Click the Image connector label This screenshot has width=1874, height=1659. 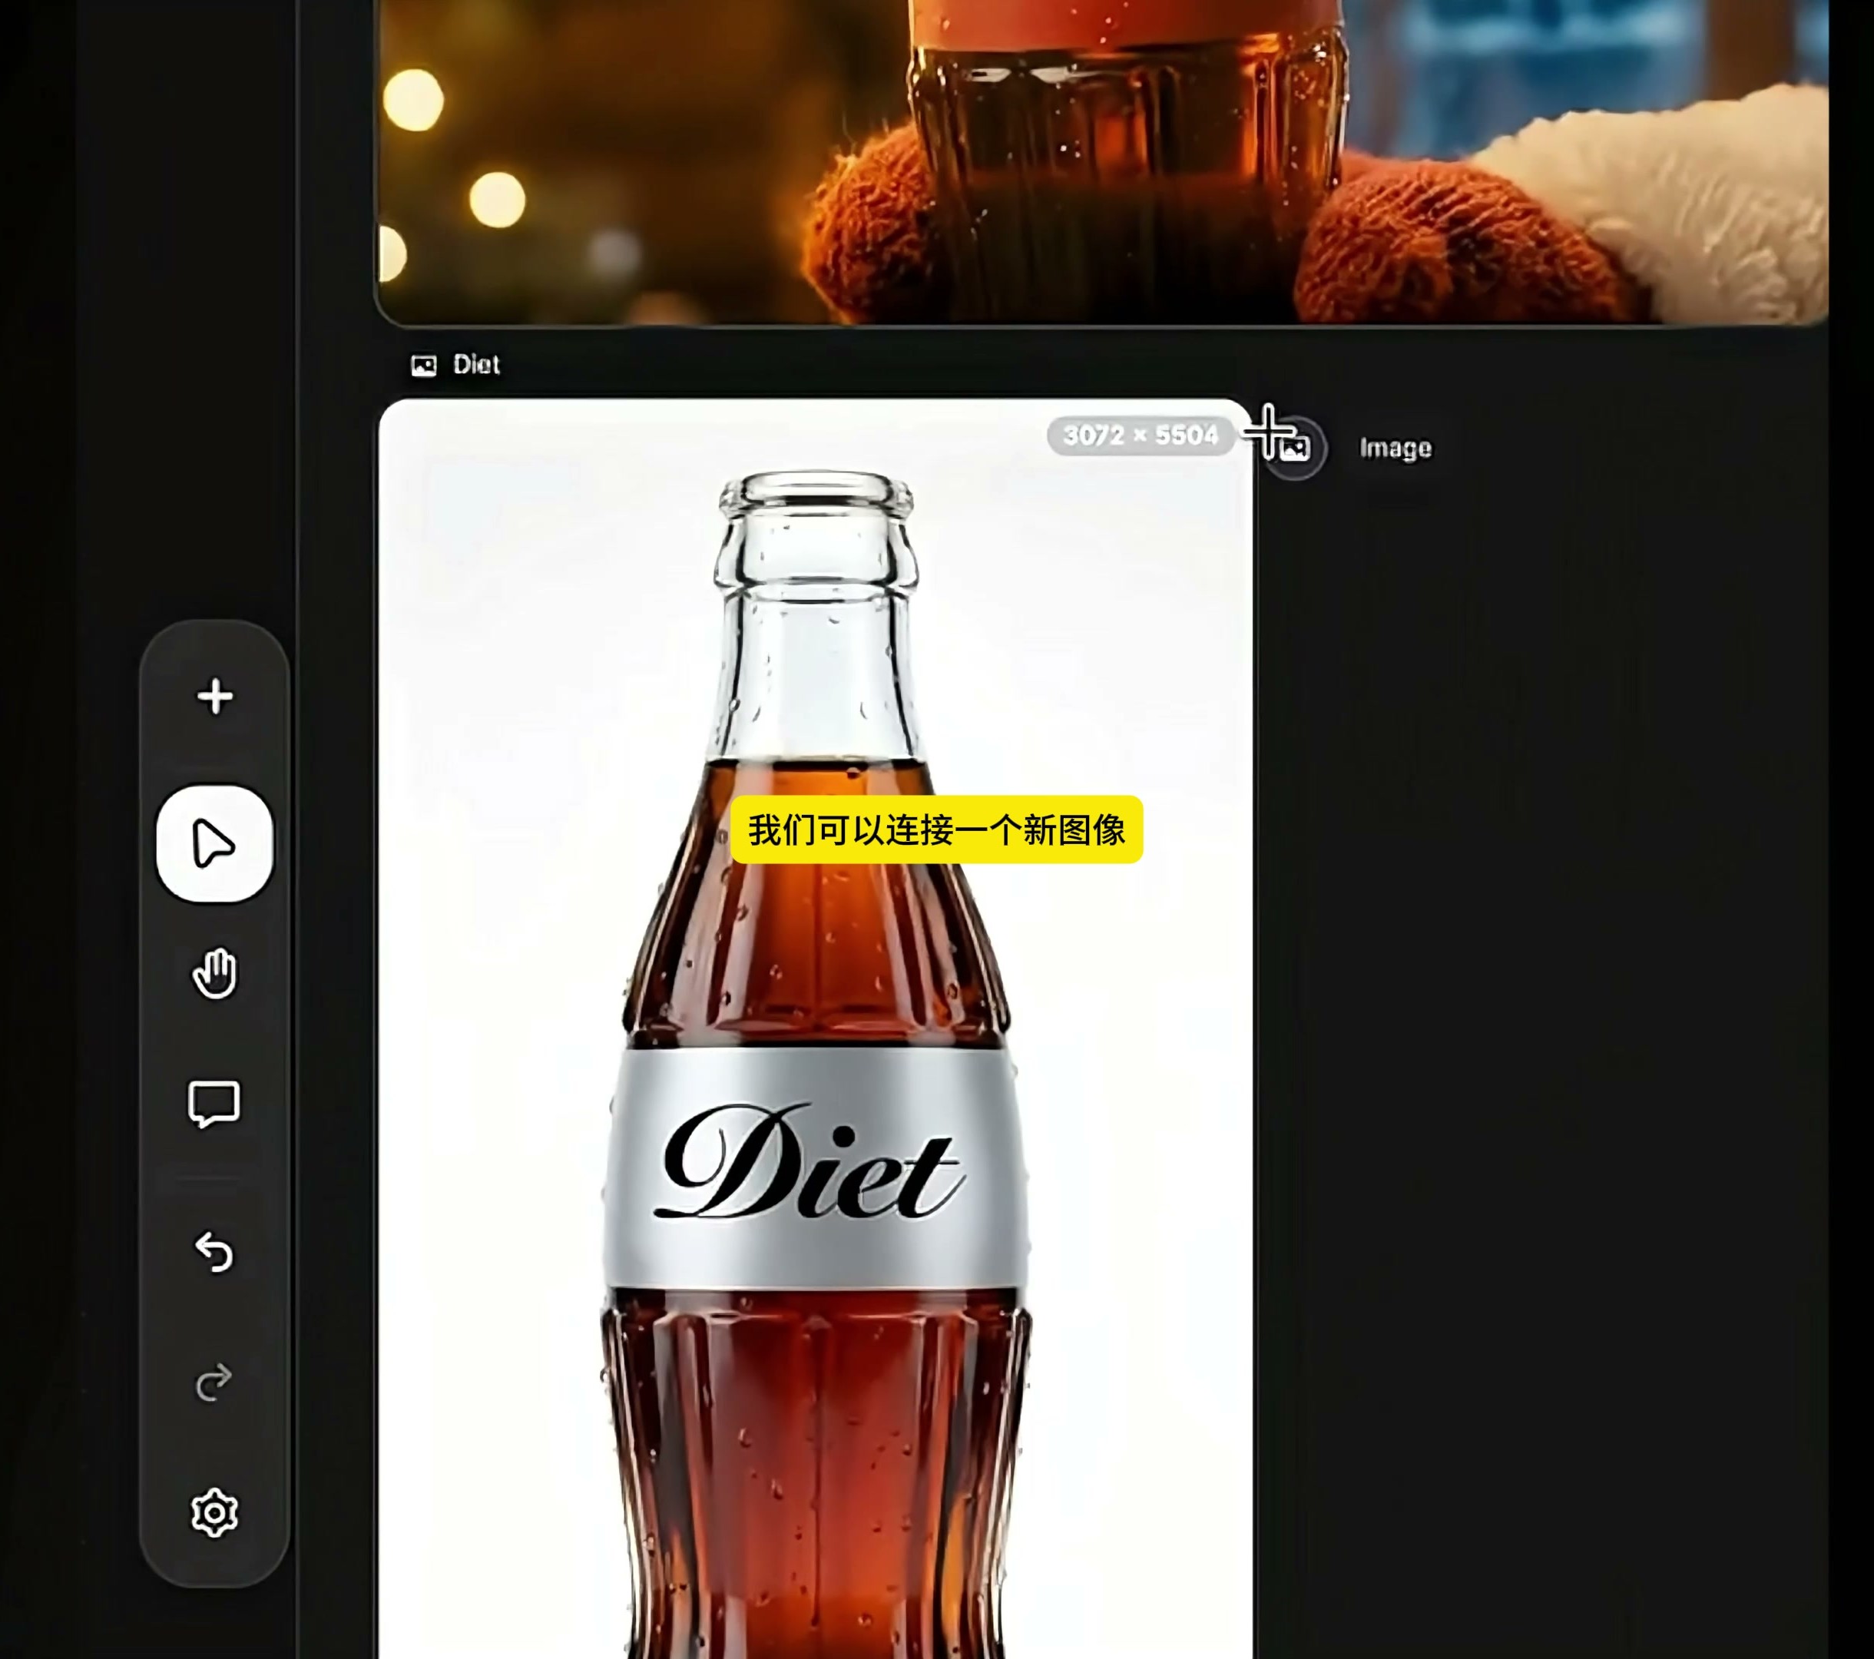tap(1396, 449)
